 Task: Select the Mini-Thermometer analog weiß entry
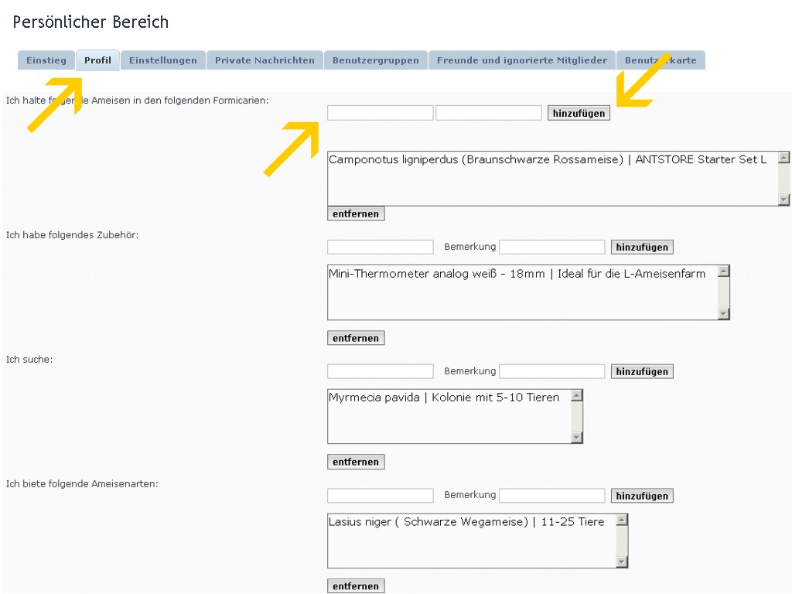click(517, 274)
